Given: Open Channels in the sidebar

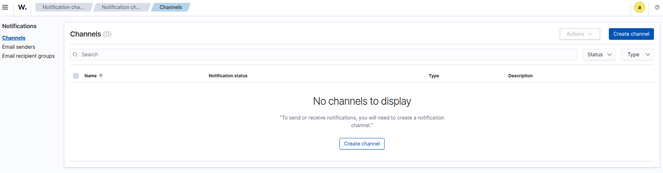Looking at the screenshot, I should point(14,38).
